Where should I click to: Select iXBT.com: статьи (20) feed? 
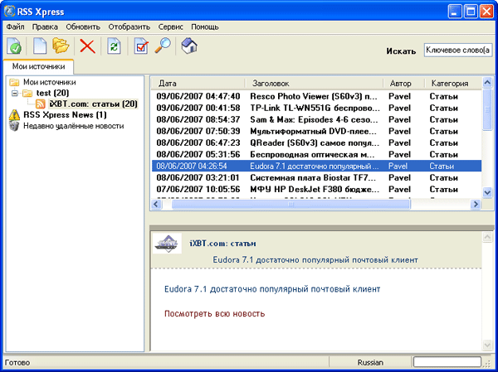[x=93, y=104]
